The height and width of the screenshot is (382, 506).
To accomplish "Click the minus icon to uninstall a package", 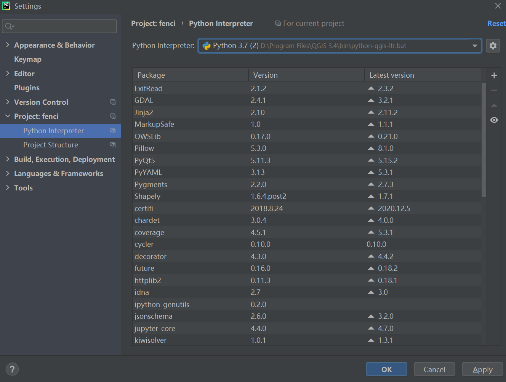I will [x=494, y=90].
